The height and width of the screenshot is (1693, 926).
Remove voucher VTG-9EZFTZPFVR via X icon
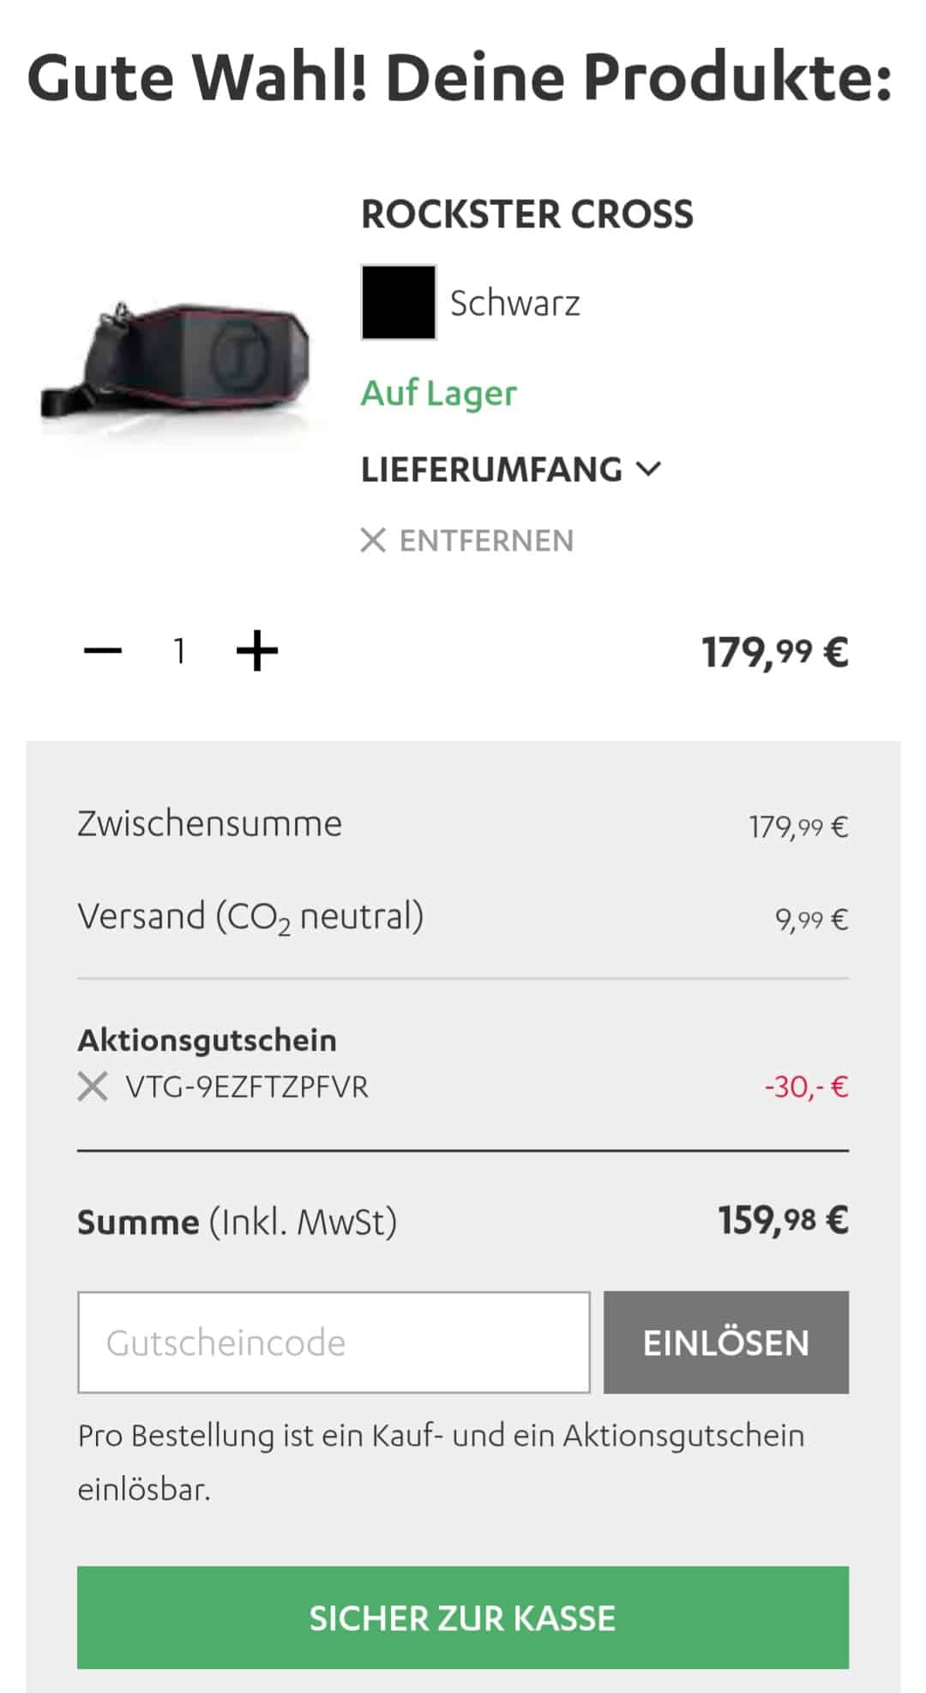click(93, 1087)
